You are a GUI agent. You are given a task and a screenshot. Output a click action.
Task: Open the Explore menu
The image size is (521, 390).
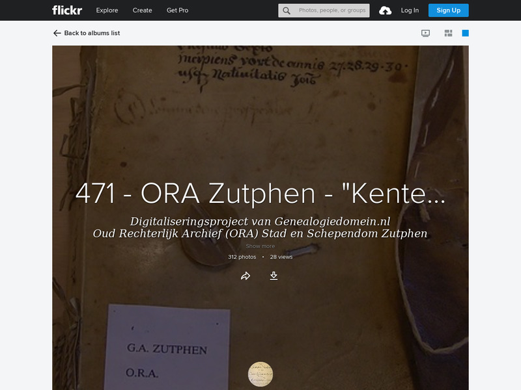coord(107,10)
